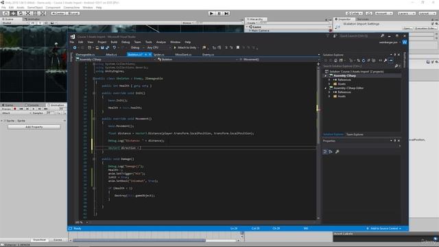
Task: Toggle pivot Center button in Unity
Action: 58,14
